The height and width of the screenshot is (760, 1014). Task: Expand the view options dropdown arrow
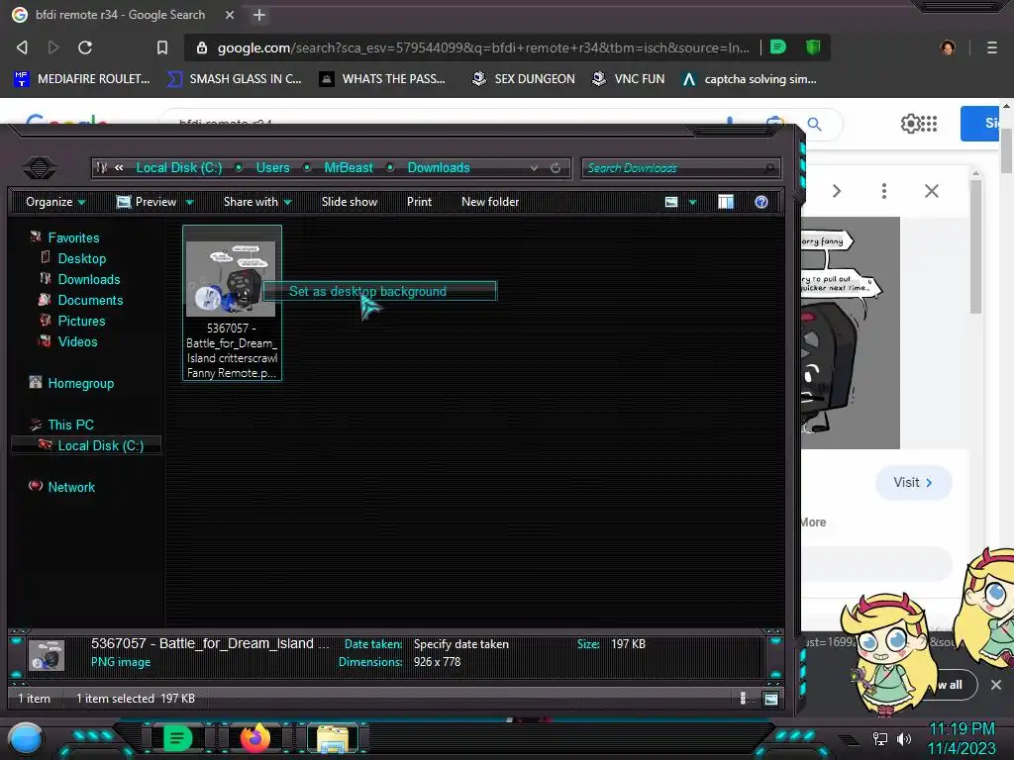[692, 202]
